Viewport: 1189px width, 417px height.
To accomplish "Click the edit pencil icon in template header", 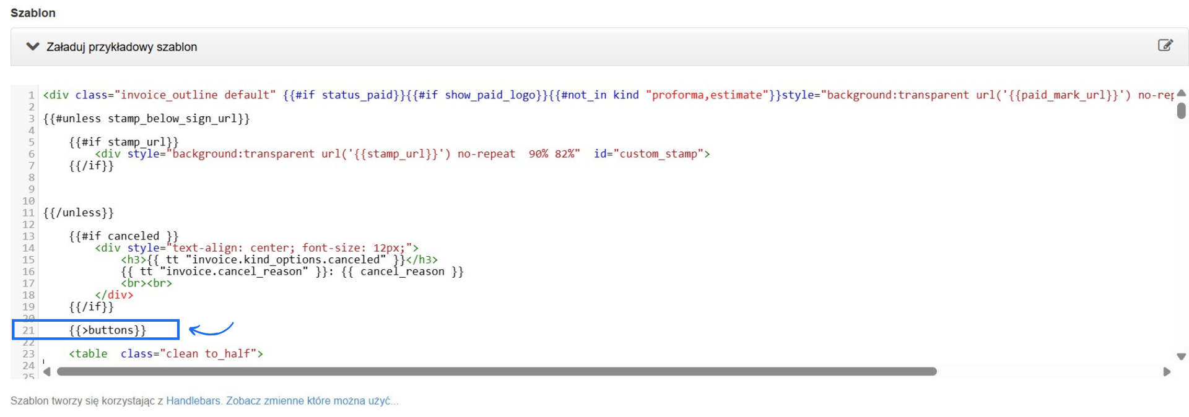I will 1165,45.
